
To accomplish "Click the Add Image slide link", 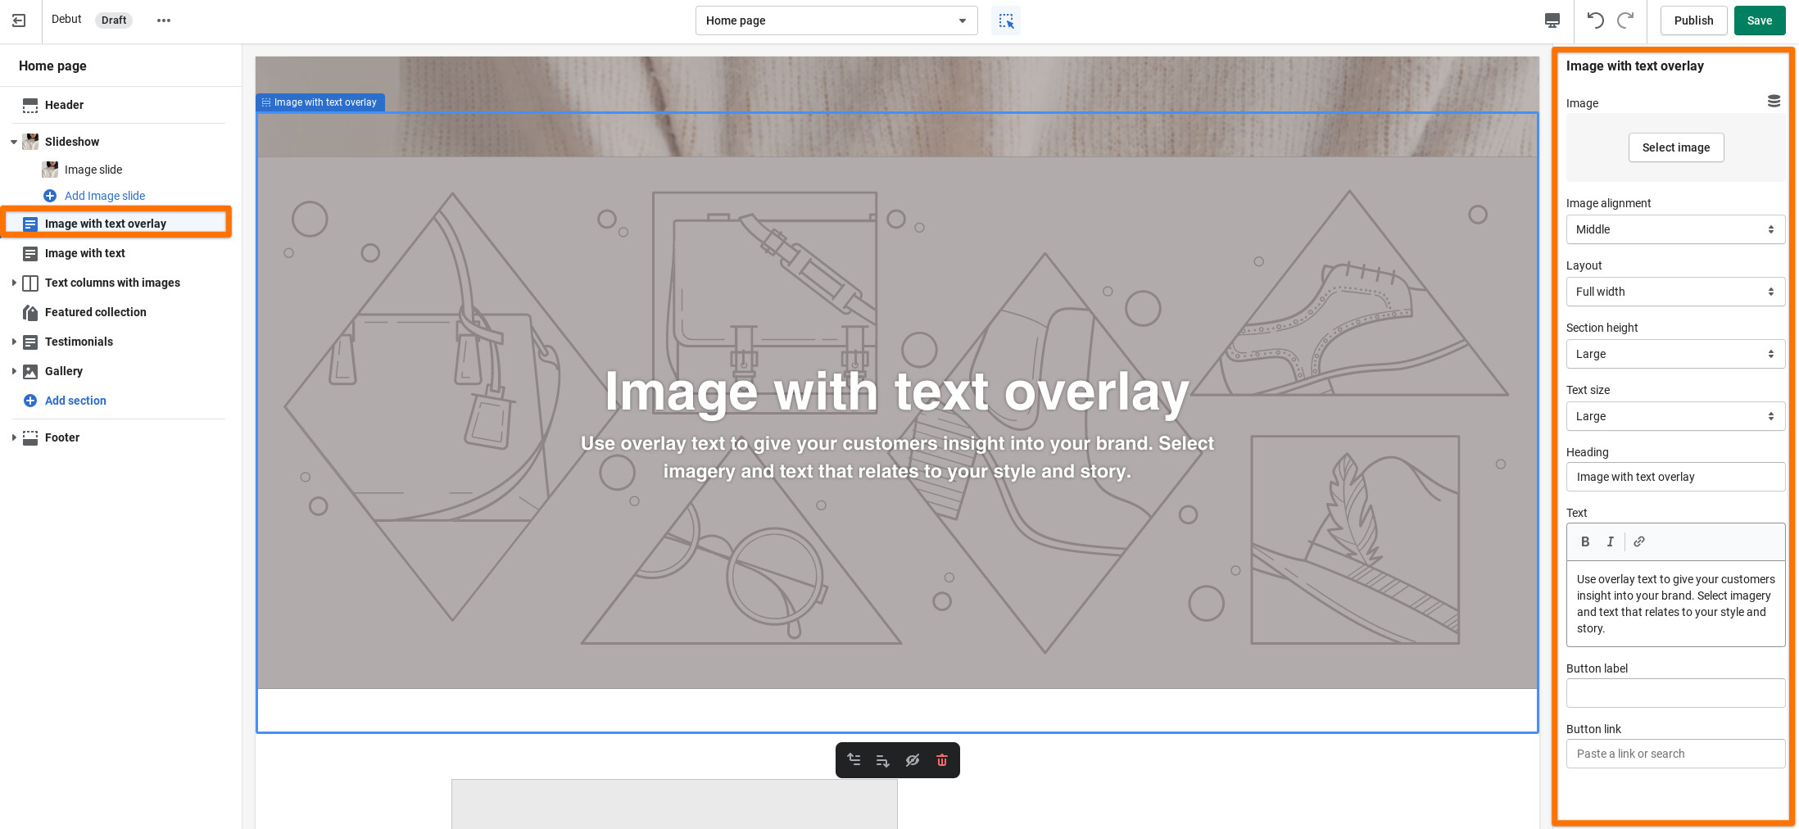I will [x=105, y=196].
